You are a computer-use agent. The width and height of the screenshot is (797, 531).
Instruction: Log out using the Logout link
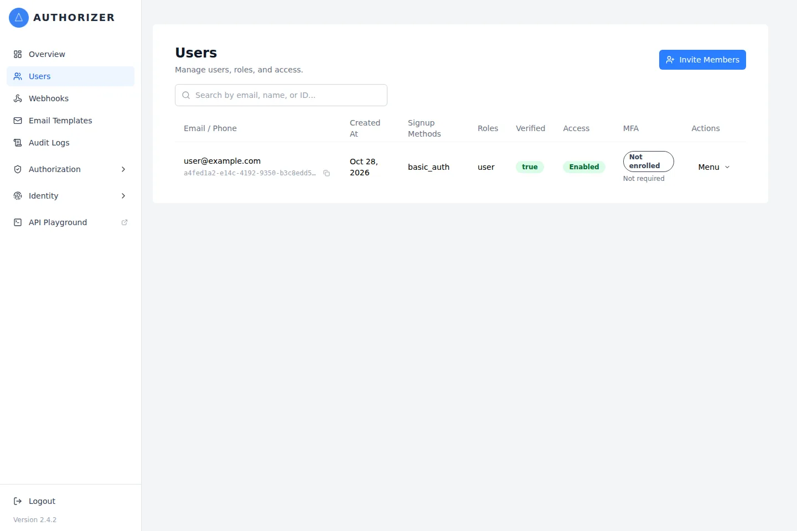pyautogui.click(x=70, y=501)
